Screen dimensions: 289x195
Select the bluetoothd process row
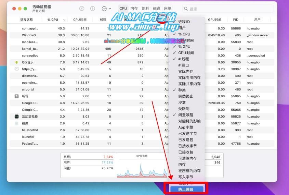(x=142, y=130)
